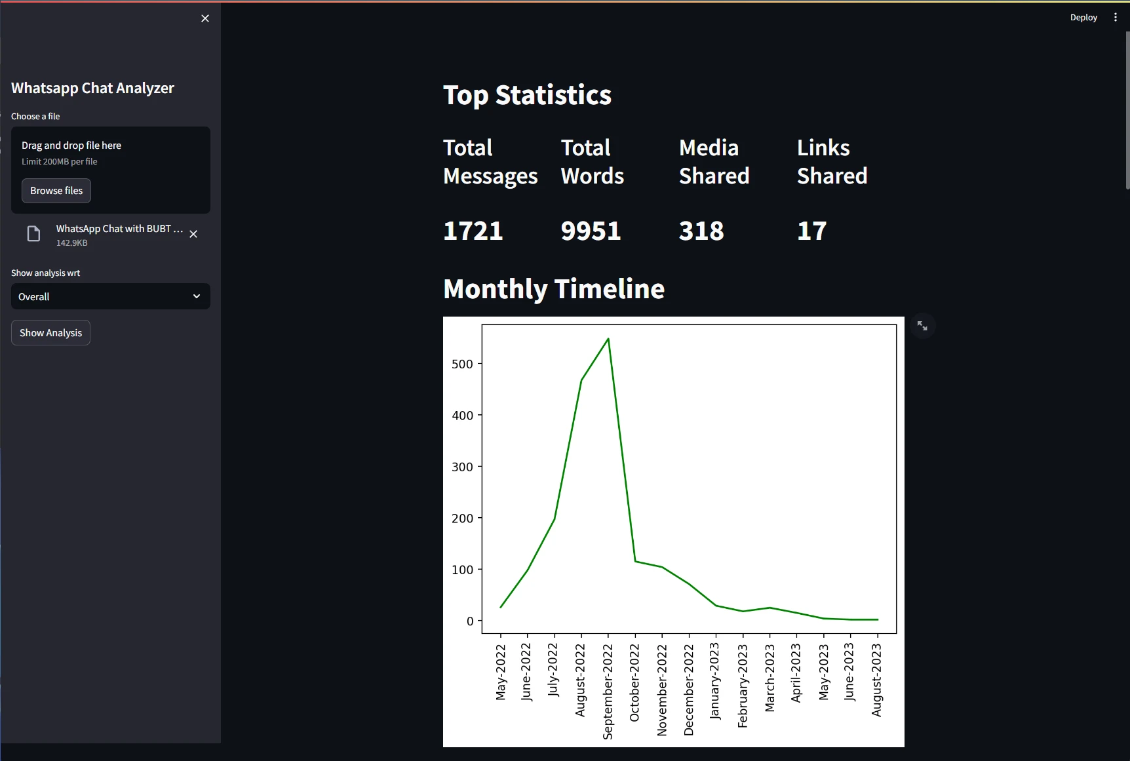Click the page's vertical scrollbar
This screenshot has width=1130, height=761.
click(1127, 111)
